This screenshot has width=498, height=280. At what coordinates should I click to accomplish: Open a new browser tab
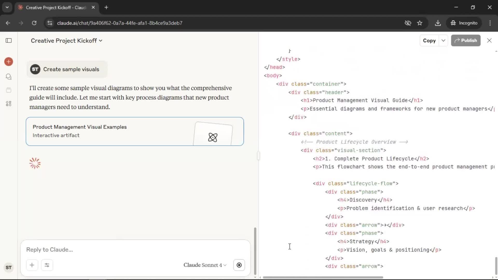(106, 8)
